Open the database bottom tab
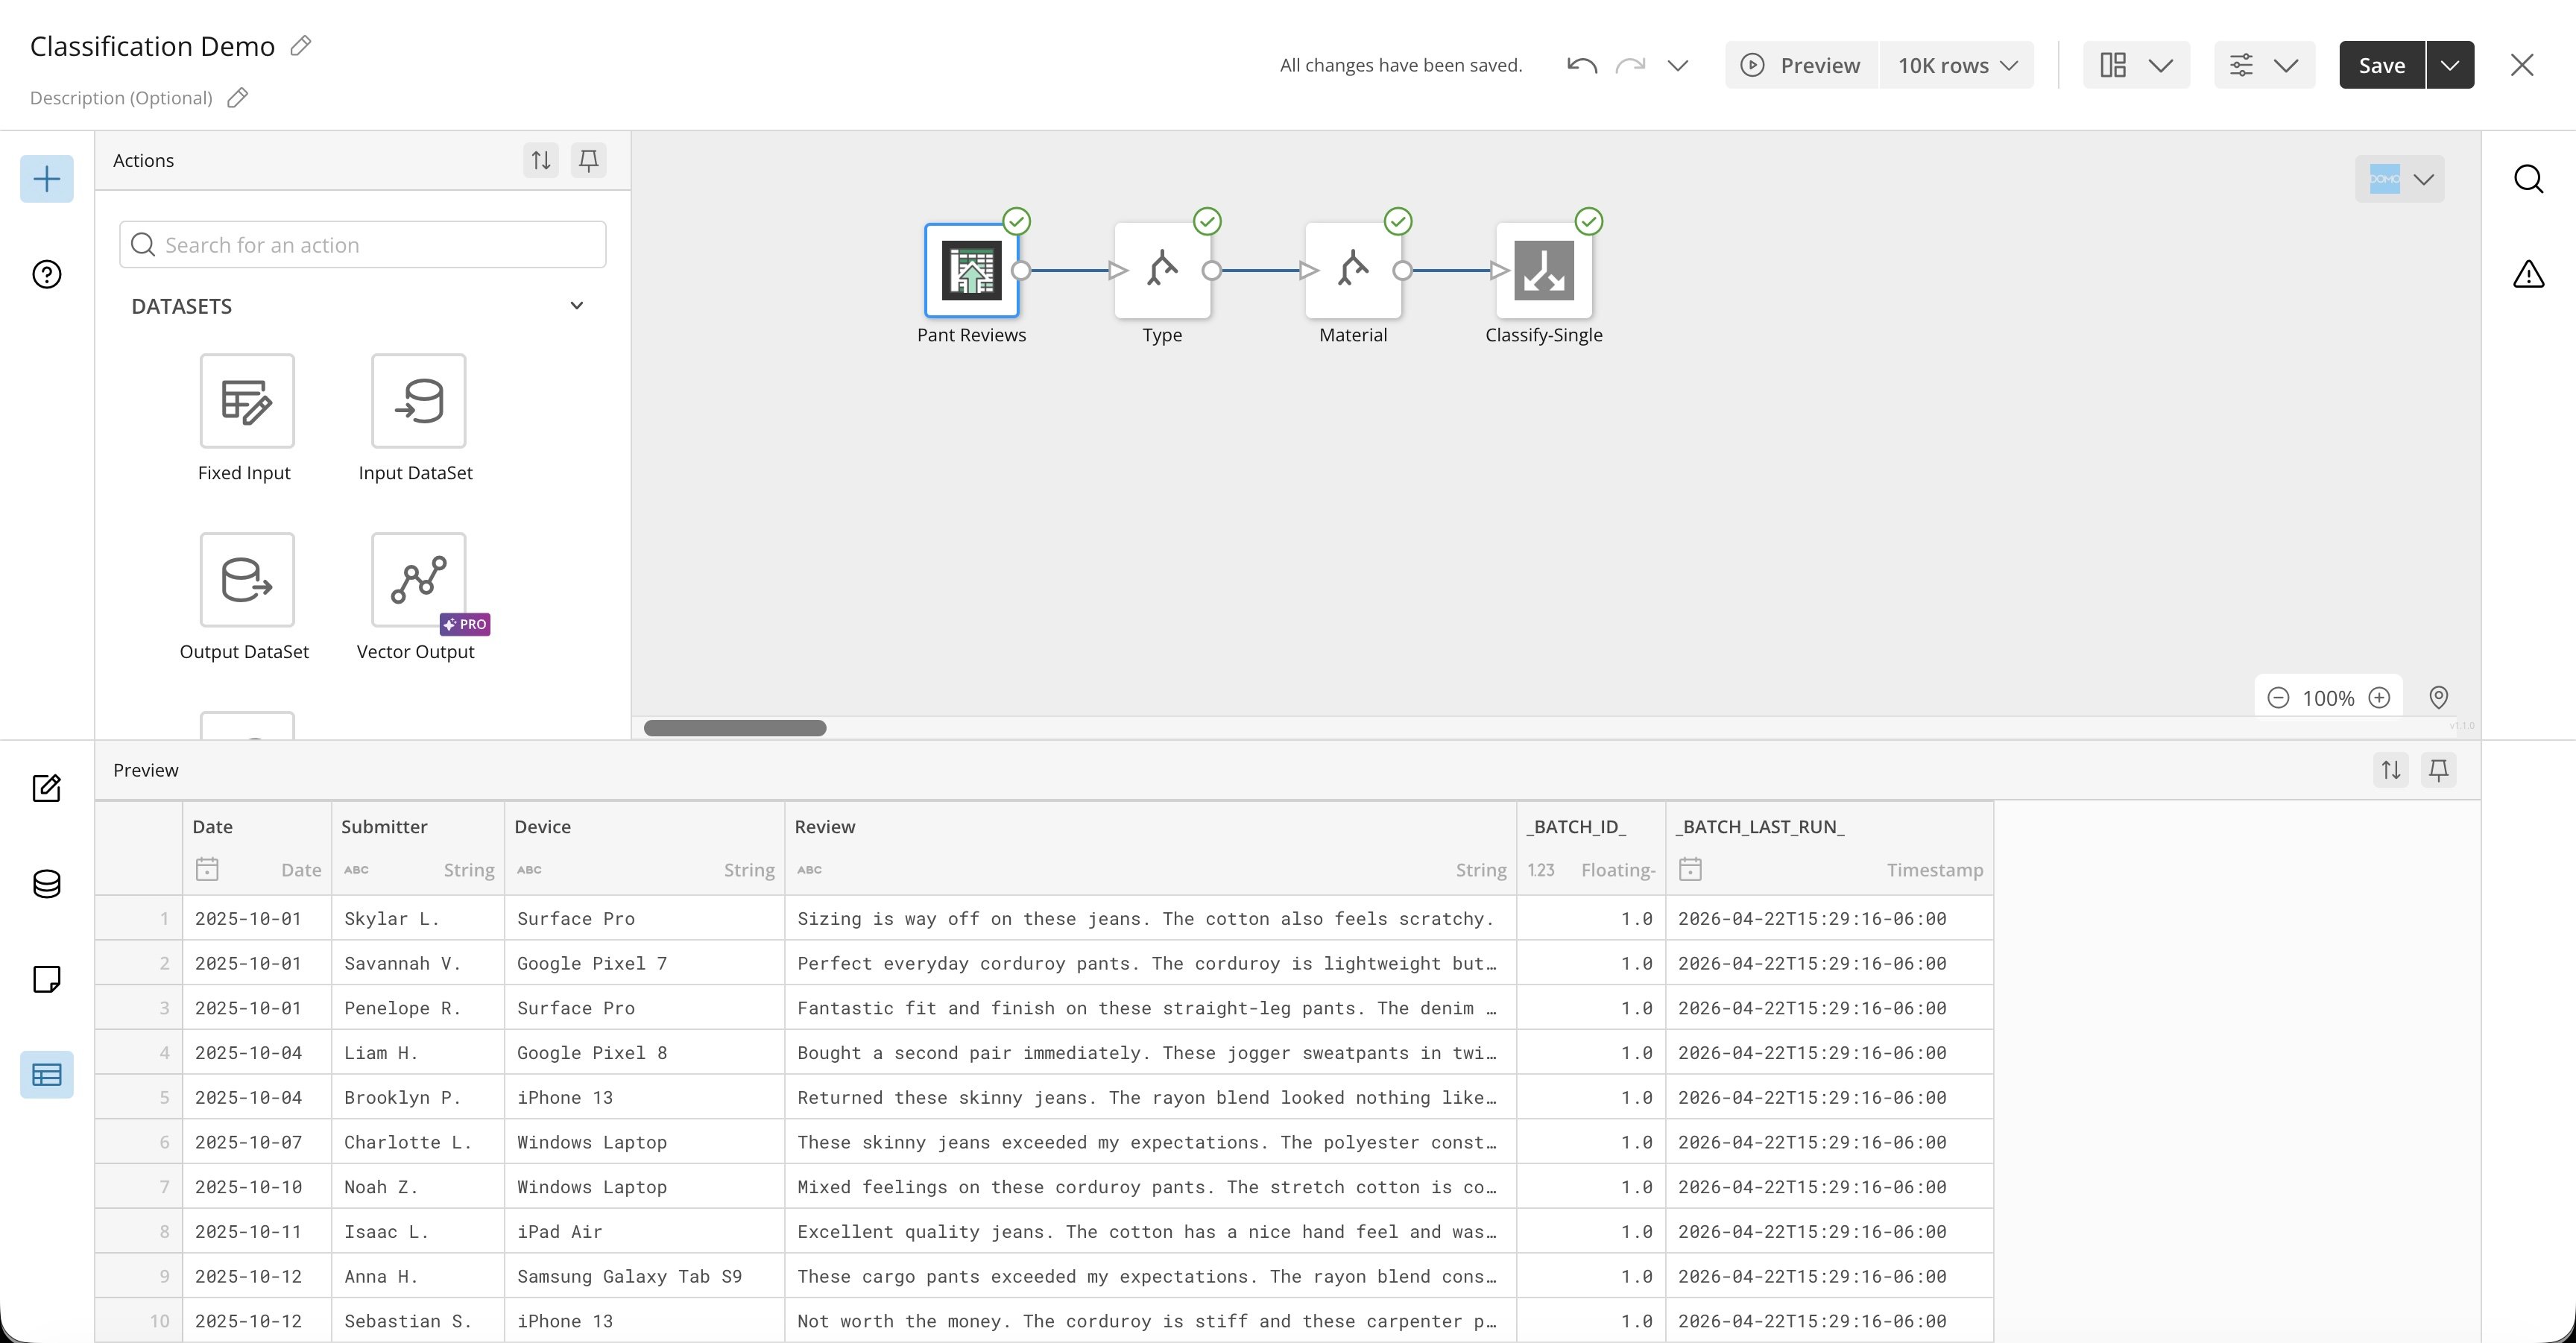The height and width of the screenshot is (1343, 2576). click(47, 884)
